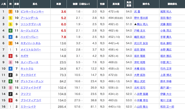Open trainer 竹内 正洋 page
185x109 pixels.
point(166,69)
